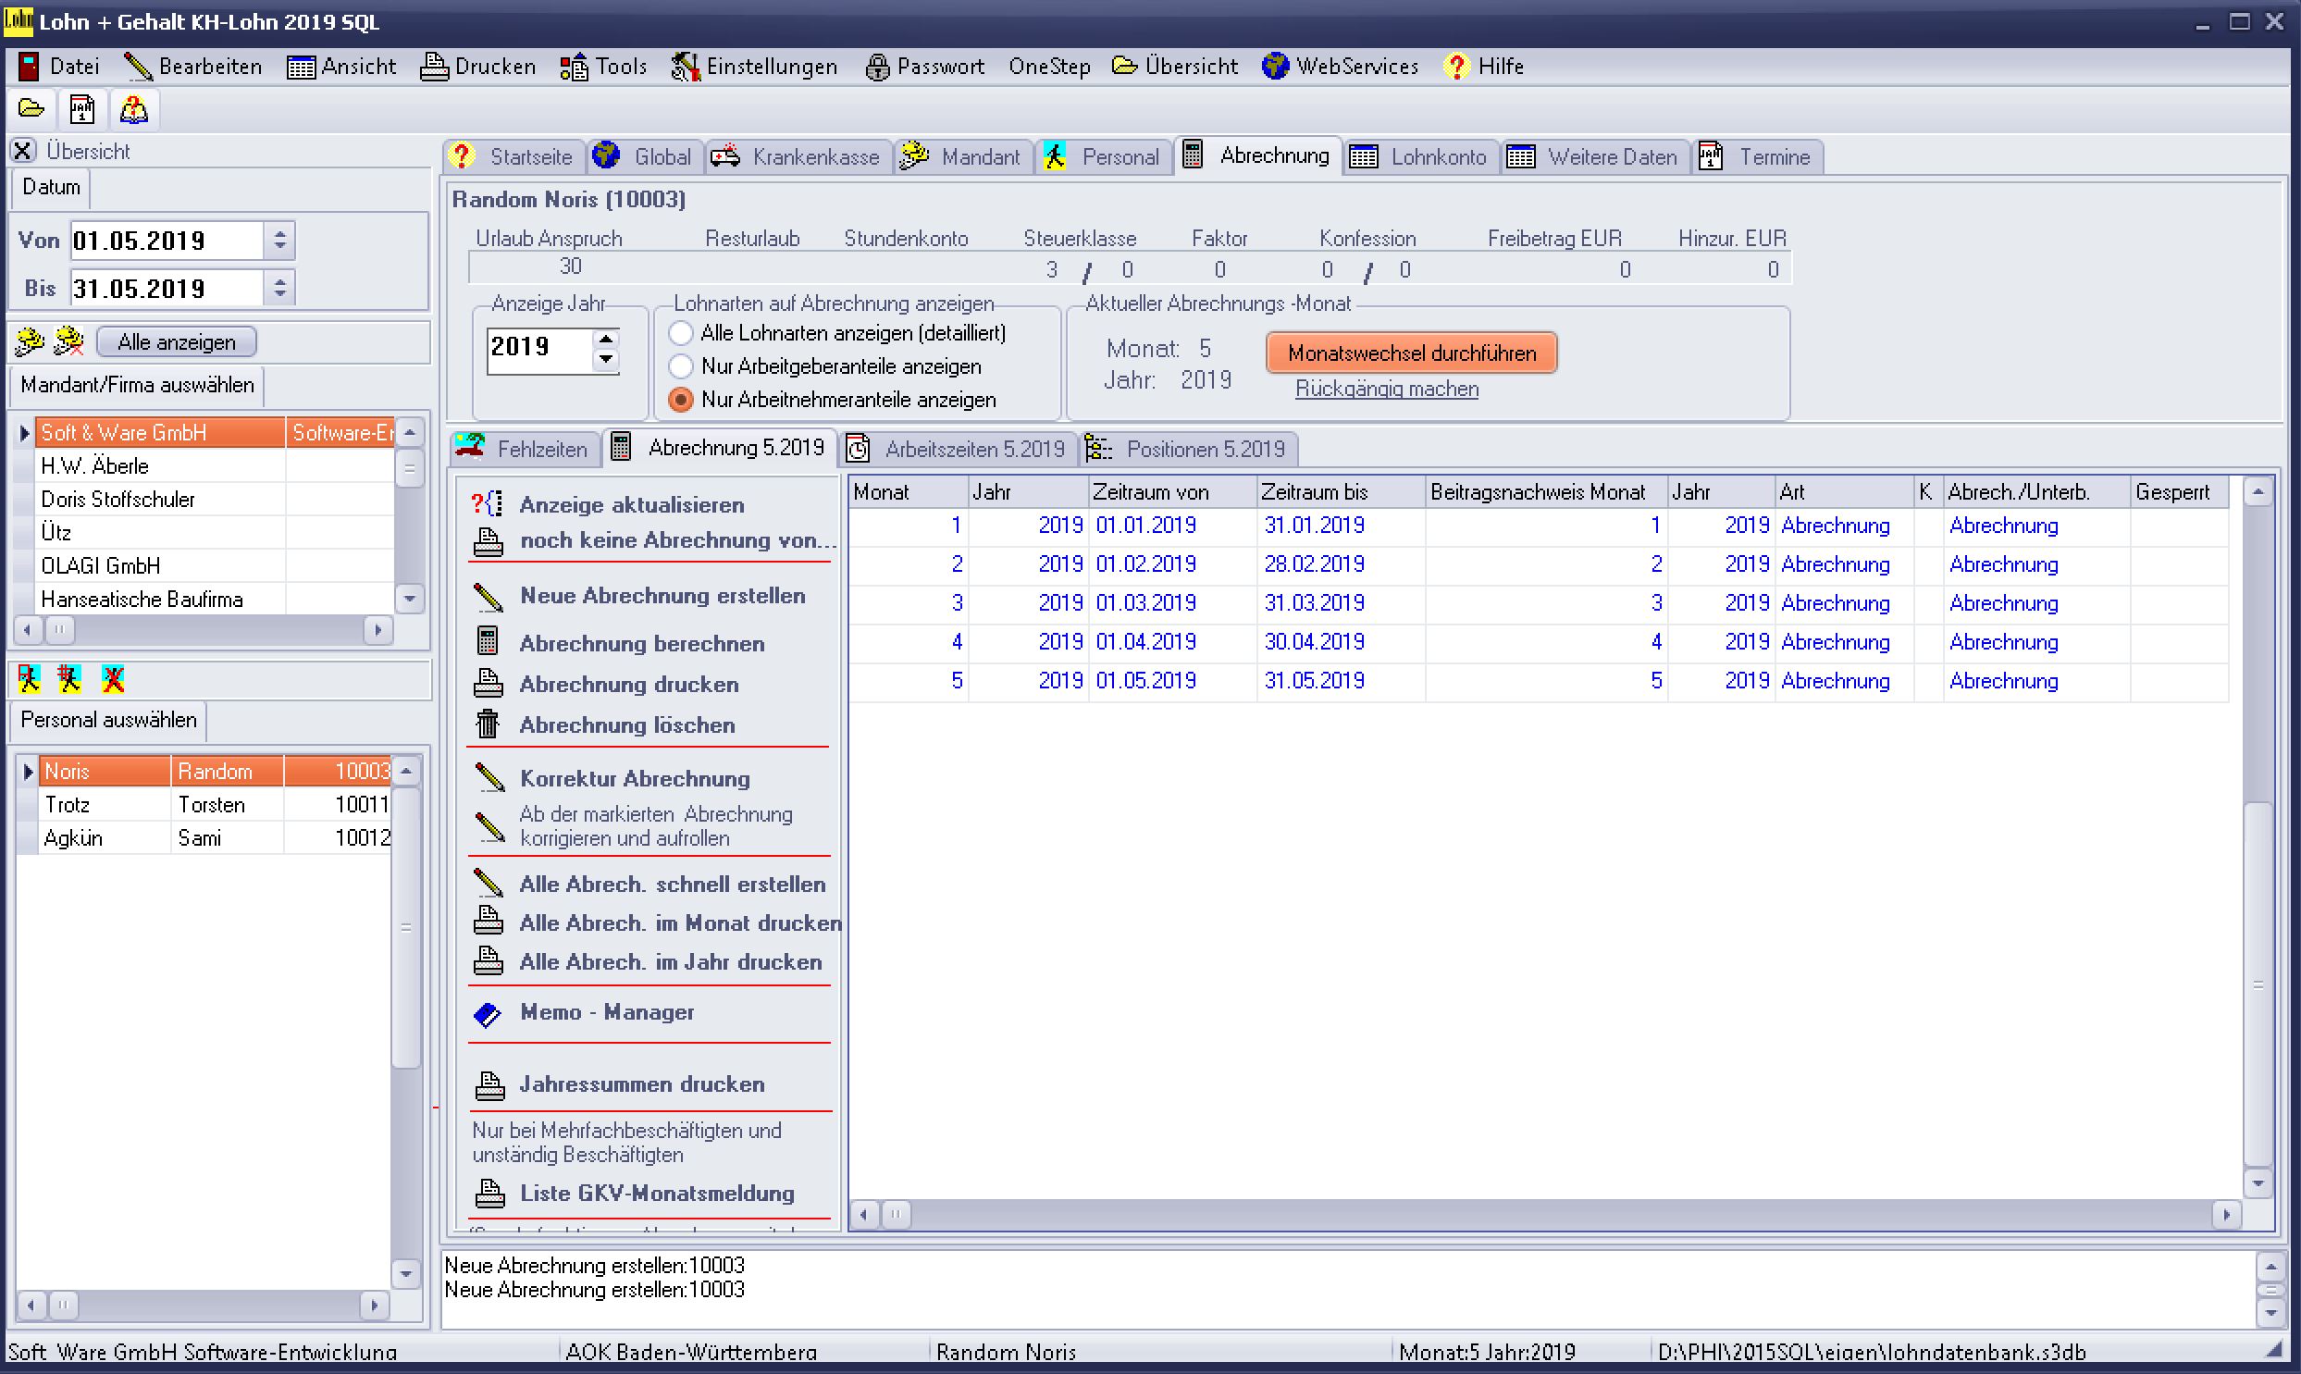Screen dimensions: 2301x1374
Task: Click Personal list vertical scrollbar thumb
Action: 405,927
